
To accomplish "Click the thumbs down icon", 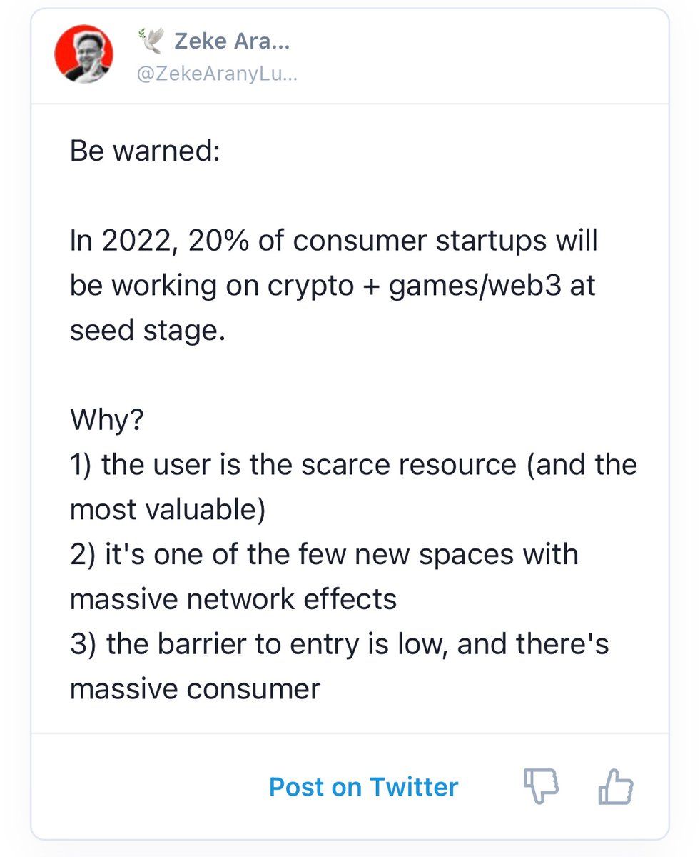I will (x=541, y=787).
